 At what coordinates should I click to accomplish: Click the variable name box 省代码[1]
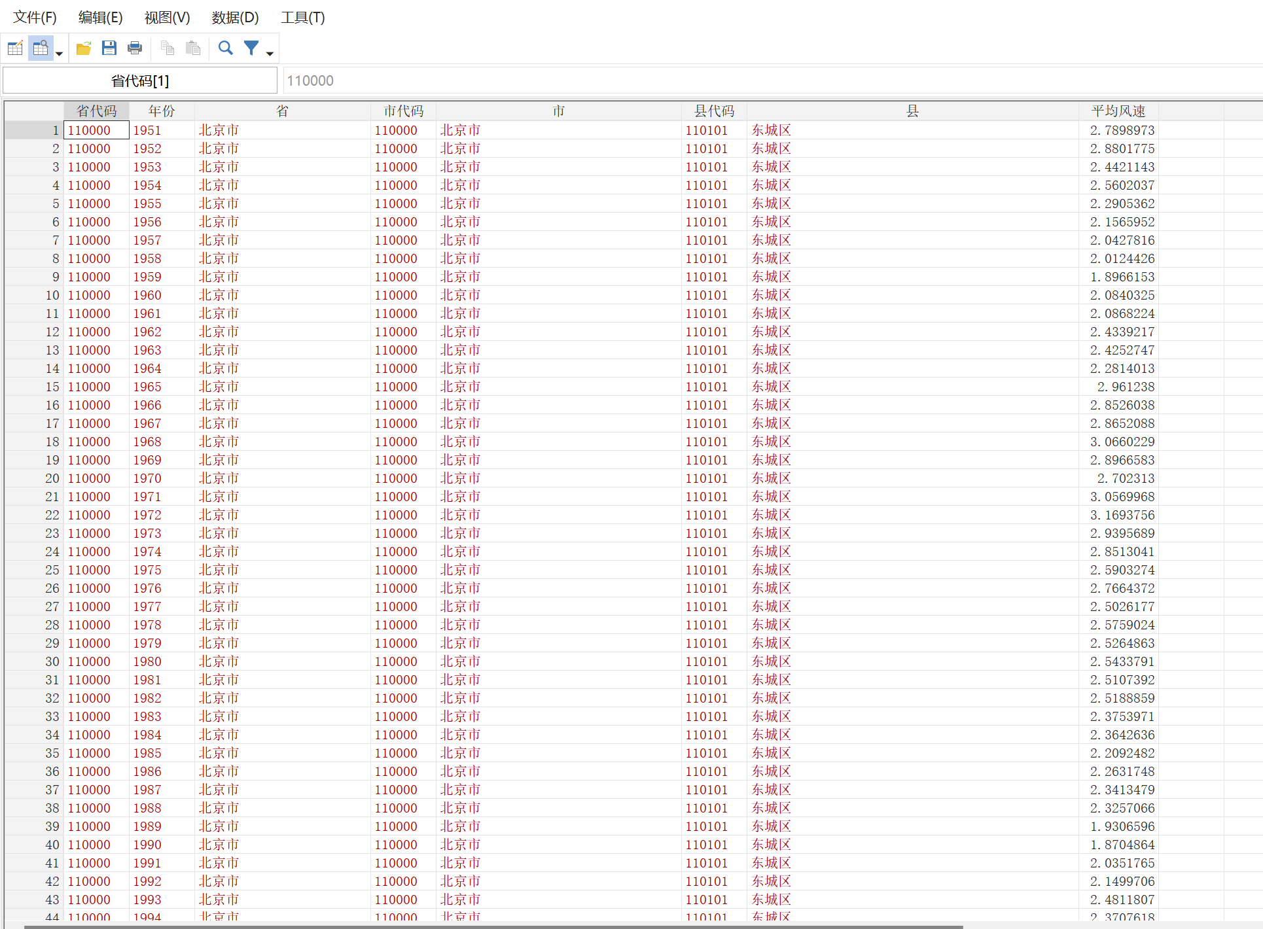140,80
